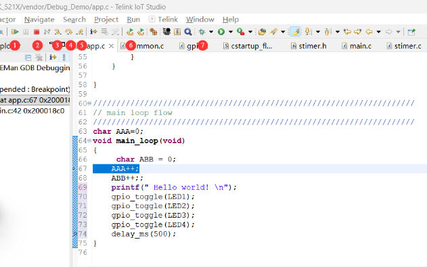Click the first restart-with-green-arrow icon

(x=130, y=32)
